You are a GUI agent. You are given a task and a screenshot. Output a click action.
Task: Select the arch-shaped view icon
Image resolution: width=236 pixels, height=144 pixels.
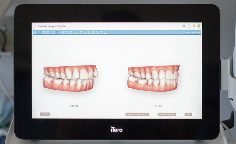coord(89,32)
